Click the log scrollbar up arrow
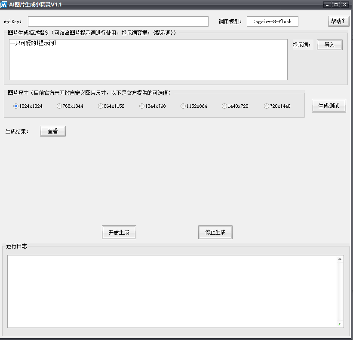353x340 pixels. click(340, 259)
